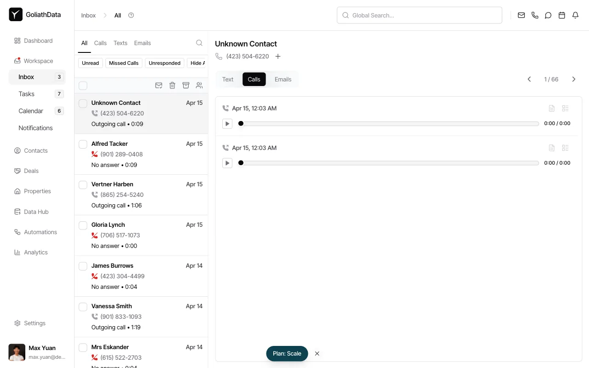Open the phone dialer icon in the header
This screenshot has height=368, width=589.
[x=535, y=15]
